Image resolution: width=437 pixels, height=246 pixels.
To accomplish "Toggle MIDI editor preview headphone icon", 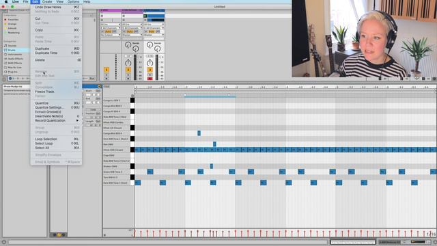I will [x=132, y=96].
